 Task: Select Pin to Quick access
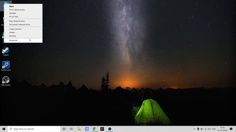[x=23, y=10]
